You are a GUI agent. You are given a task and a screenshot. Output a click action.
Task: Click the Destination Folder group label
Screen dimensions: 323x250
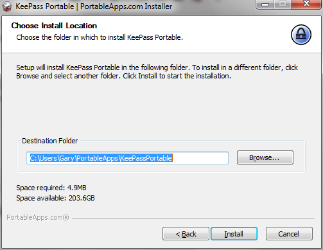coord(50,141)
